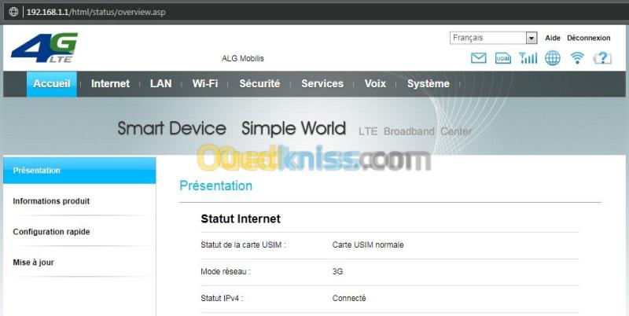Click the browser site info globe icon
Image resolution: width=629 pixels, height=316 pixels.
tap(13, 12)
